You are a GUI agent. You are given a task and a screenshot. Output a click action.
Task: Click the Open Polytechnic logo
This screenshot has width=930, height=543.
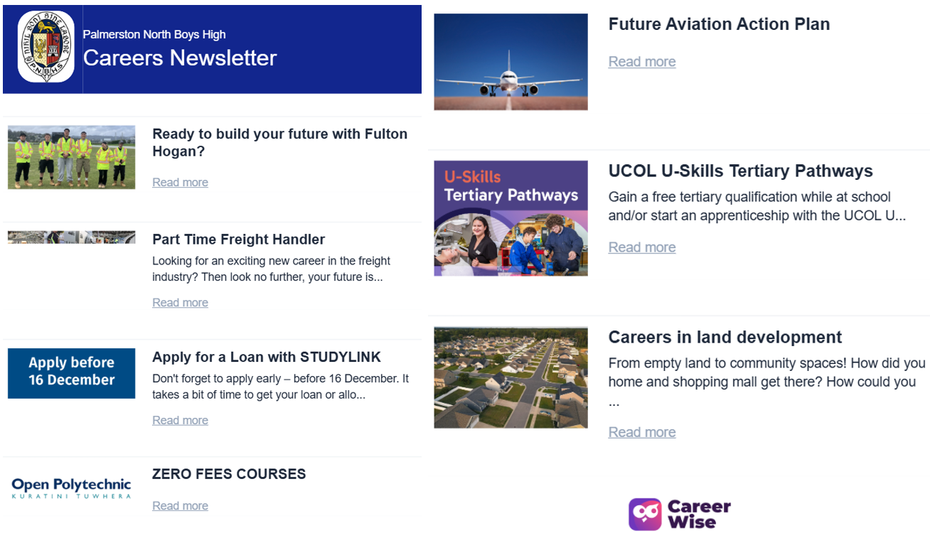[71, 488]
